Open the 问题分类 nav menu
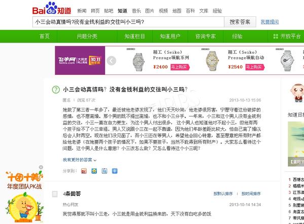The image size is (304, 224). tap(87, 36)
